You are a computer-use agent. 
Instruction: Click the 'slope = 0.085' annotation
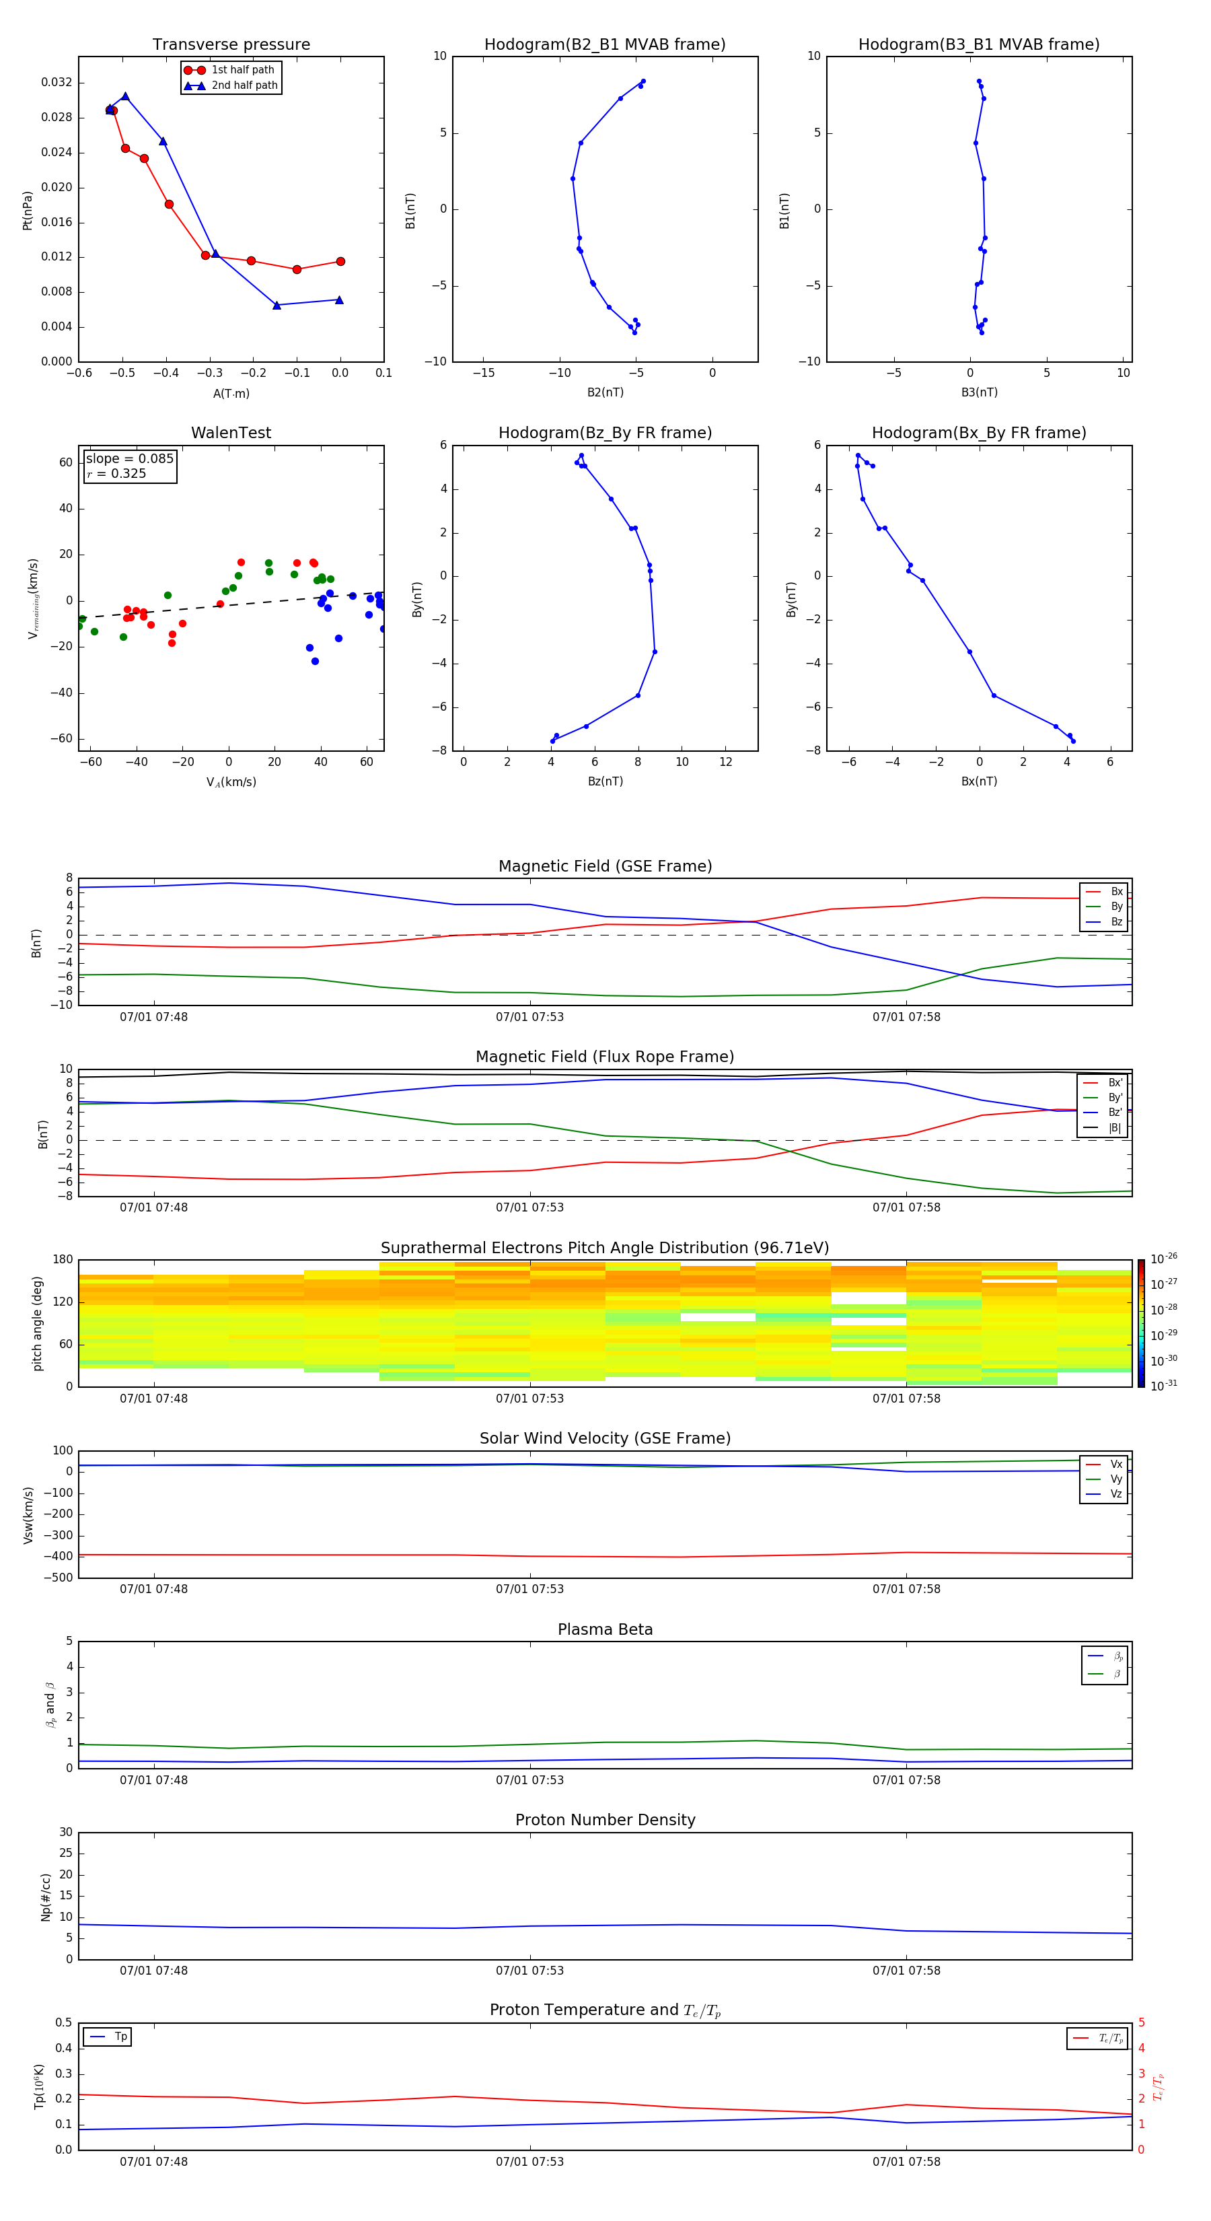click(x=129, y=459)
